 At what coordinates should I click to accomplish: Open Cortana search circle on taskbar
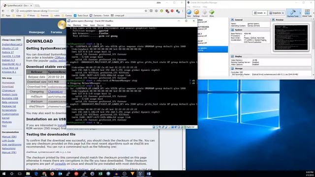[12, 174]
